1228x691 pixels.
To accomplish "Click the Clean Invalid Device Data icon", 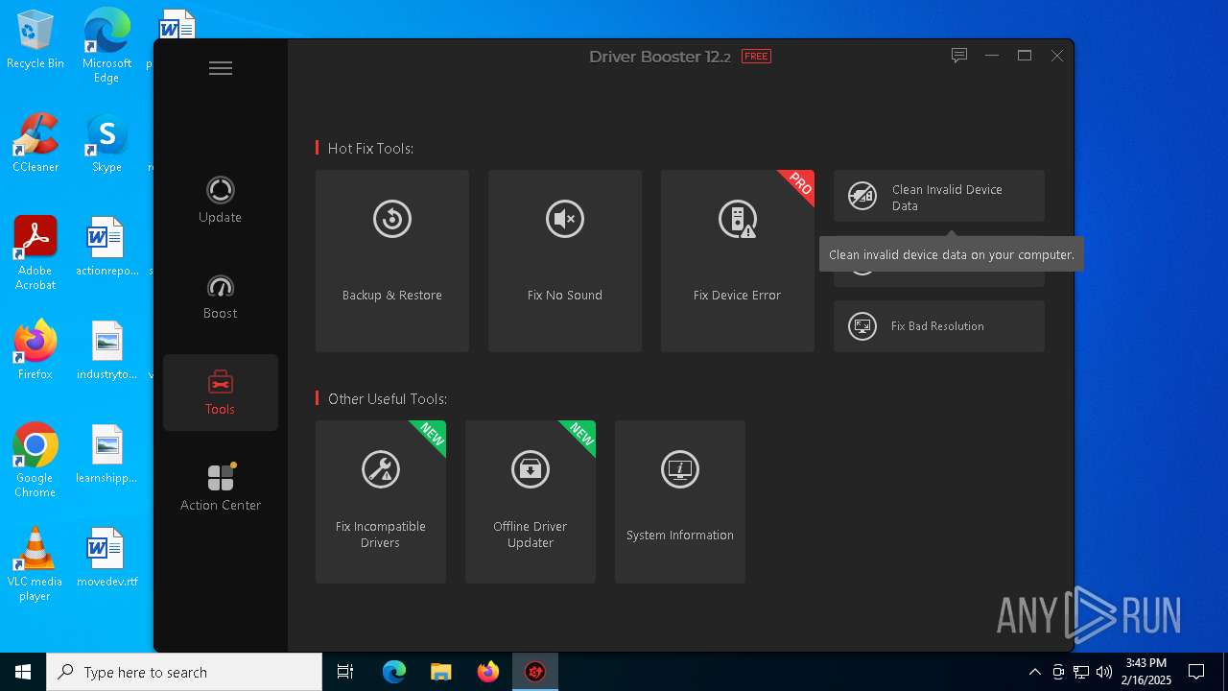I will [862, 196].
